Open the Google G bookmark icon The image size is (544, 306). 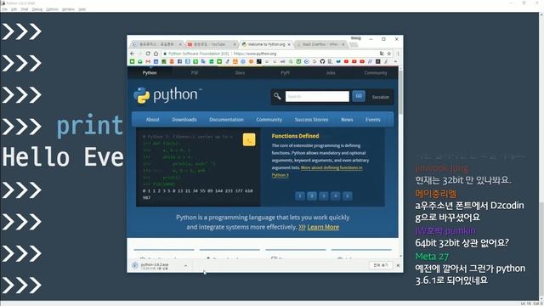click(x=314, y=61)
